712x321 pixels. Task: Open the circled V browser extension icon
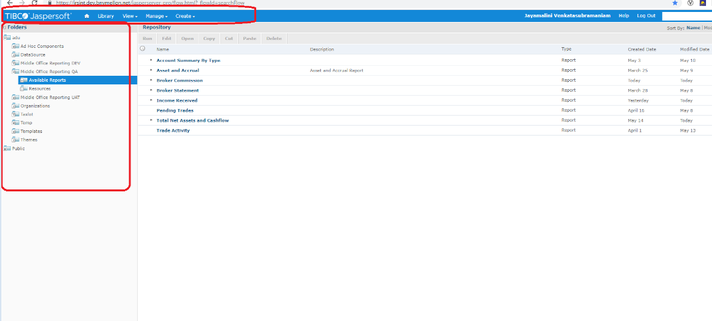click(x=690, y=3)
